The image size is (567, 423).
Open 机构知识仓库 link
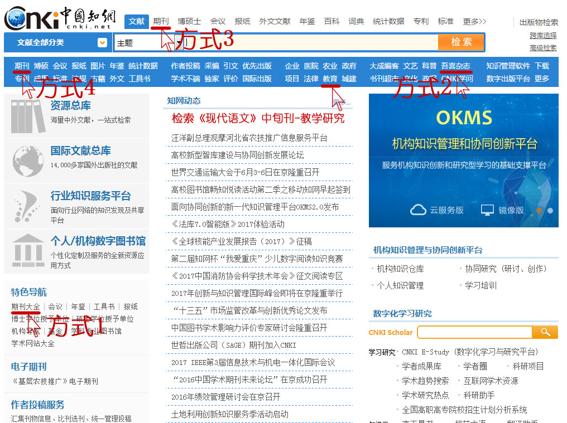400,269
